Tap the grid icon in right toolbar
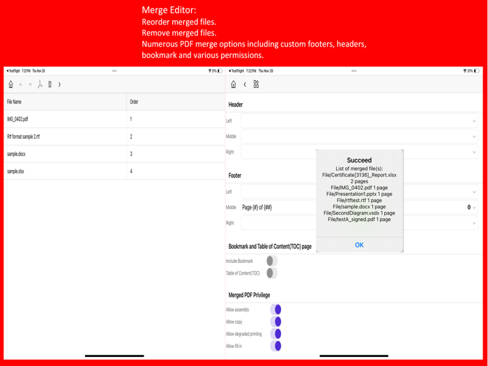 pyautogui.click(x=256, y=84)
